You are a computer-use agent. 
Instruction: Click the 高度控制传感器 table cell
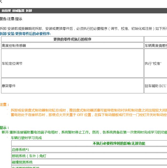(72, 46)
